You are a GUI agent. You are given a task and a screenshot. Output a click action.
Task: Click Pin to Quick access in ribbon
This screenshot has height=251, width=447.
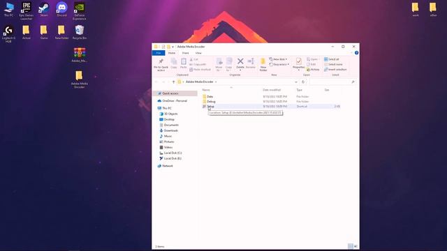[161, 65]
